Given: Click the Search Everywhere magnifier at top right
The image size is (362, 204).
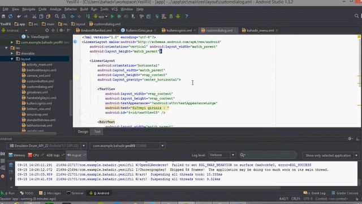Looking at the screenshot, I should pyautogui.click(x=356, y=16).
